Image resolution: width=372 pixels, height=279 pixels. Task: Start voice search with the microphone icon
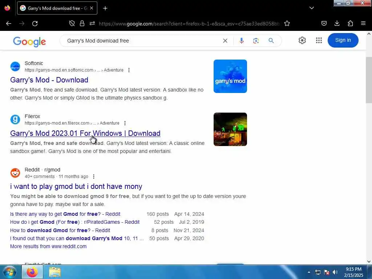click(242, 41)
